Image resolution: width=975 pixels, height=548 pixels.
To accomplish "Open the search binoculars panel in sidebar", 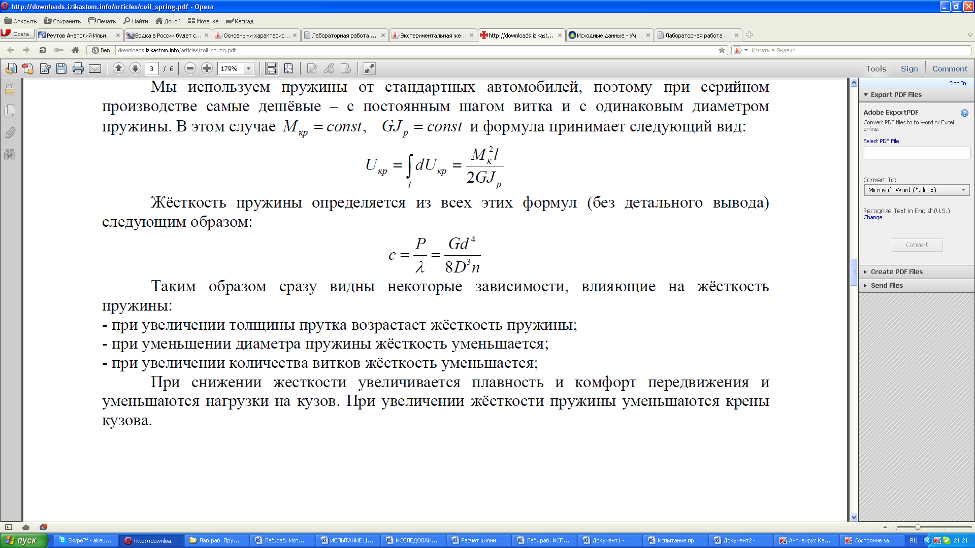I will (10, 154).
